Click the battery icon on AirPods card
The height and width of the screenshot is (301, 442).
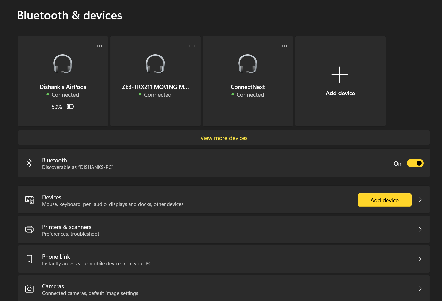click(70, 107)
